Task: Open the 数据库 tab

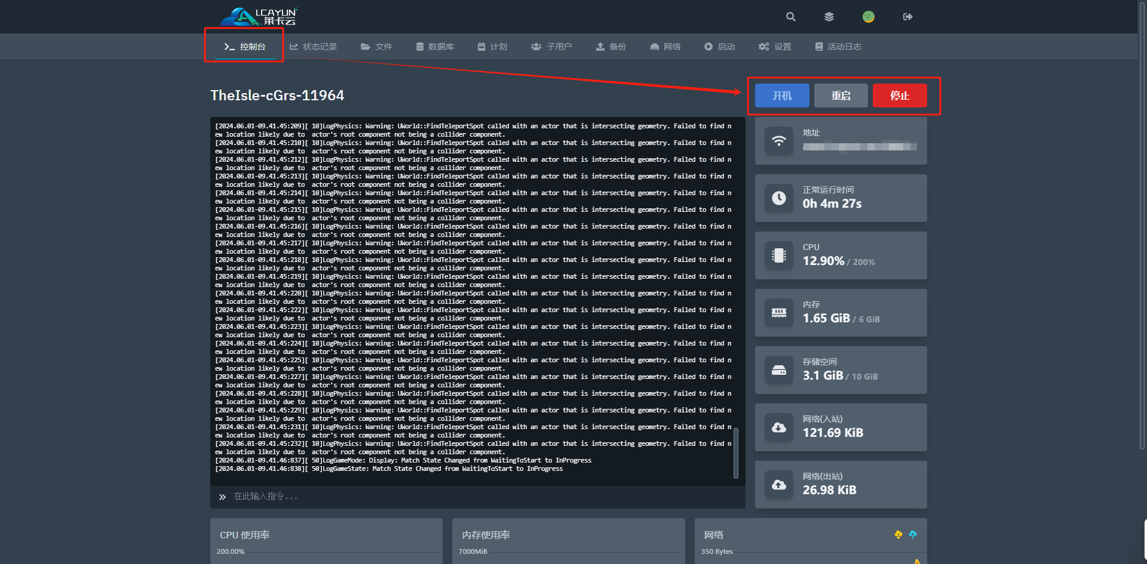Action: [x=435, y=47]
